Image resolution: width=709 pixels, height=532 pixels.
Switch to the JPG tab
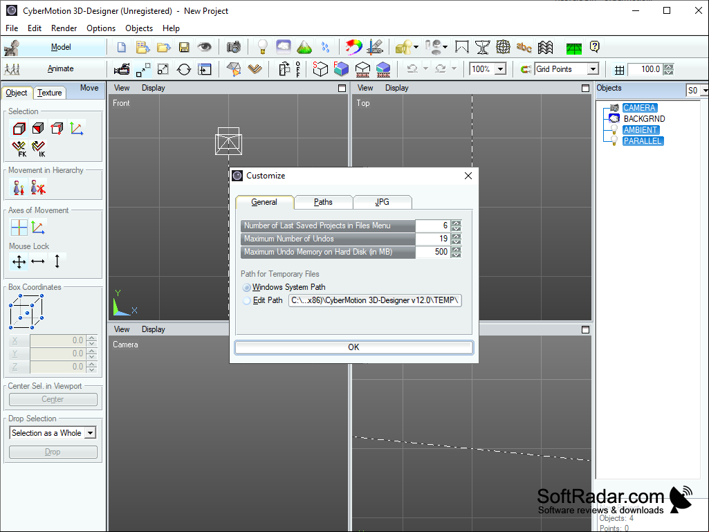(382, 202)
